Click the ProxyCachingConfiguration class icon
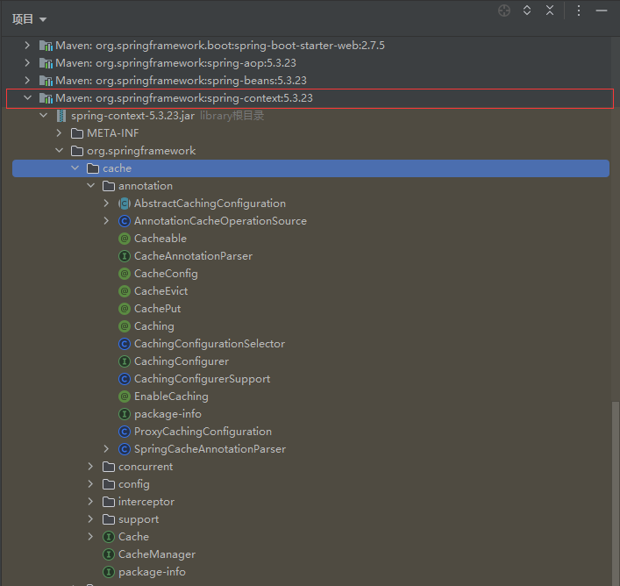Viewport: 620px width, 586px height. point(125,432)
